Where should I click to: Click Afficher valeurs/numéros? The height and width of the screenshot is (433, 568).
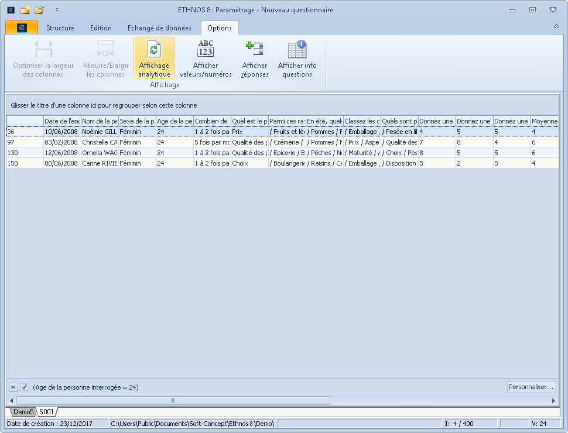tap(206, 59)
